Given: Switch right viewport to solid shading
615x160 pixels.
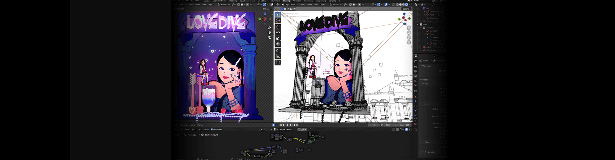Looking at the screenshot, I should (400, 4).
